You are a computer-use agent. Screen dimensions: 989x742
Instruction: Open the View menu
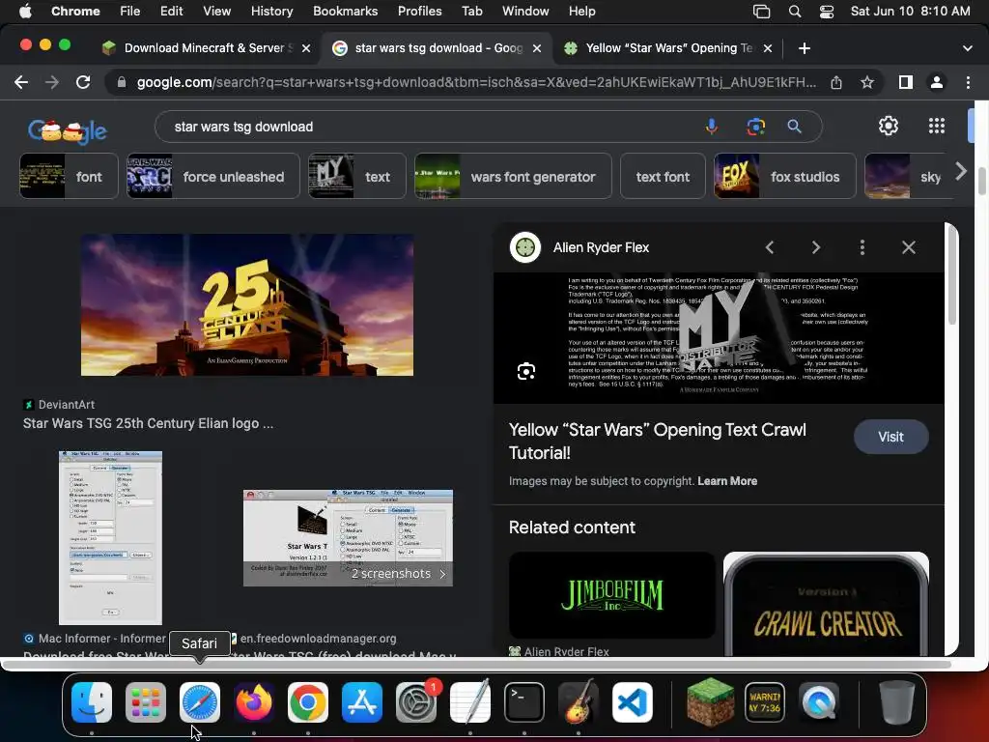[216, 12]
